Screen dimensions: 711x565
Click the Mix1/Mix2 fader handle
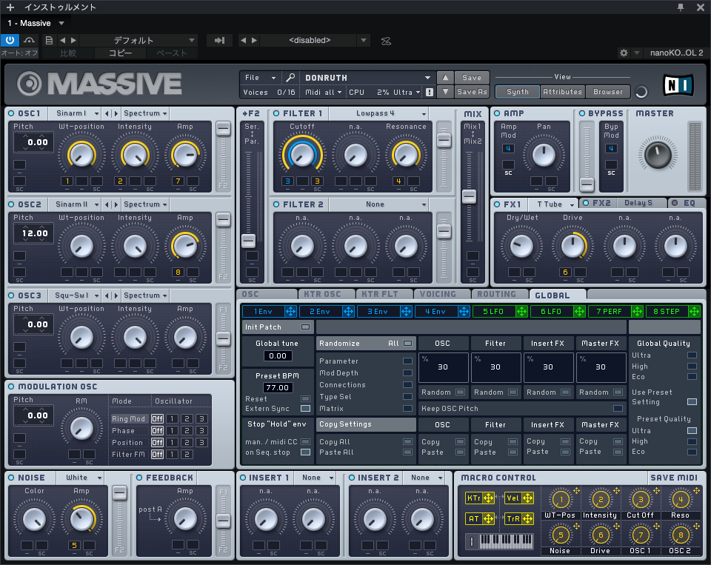(x=469, y=196)
